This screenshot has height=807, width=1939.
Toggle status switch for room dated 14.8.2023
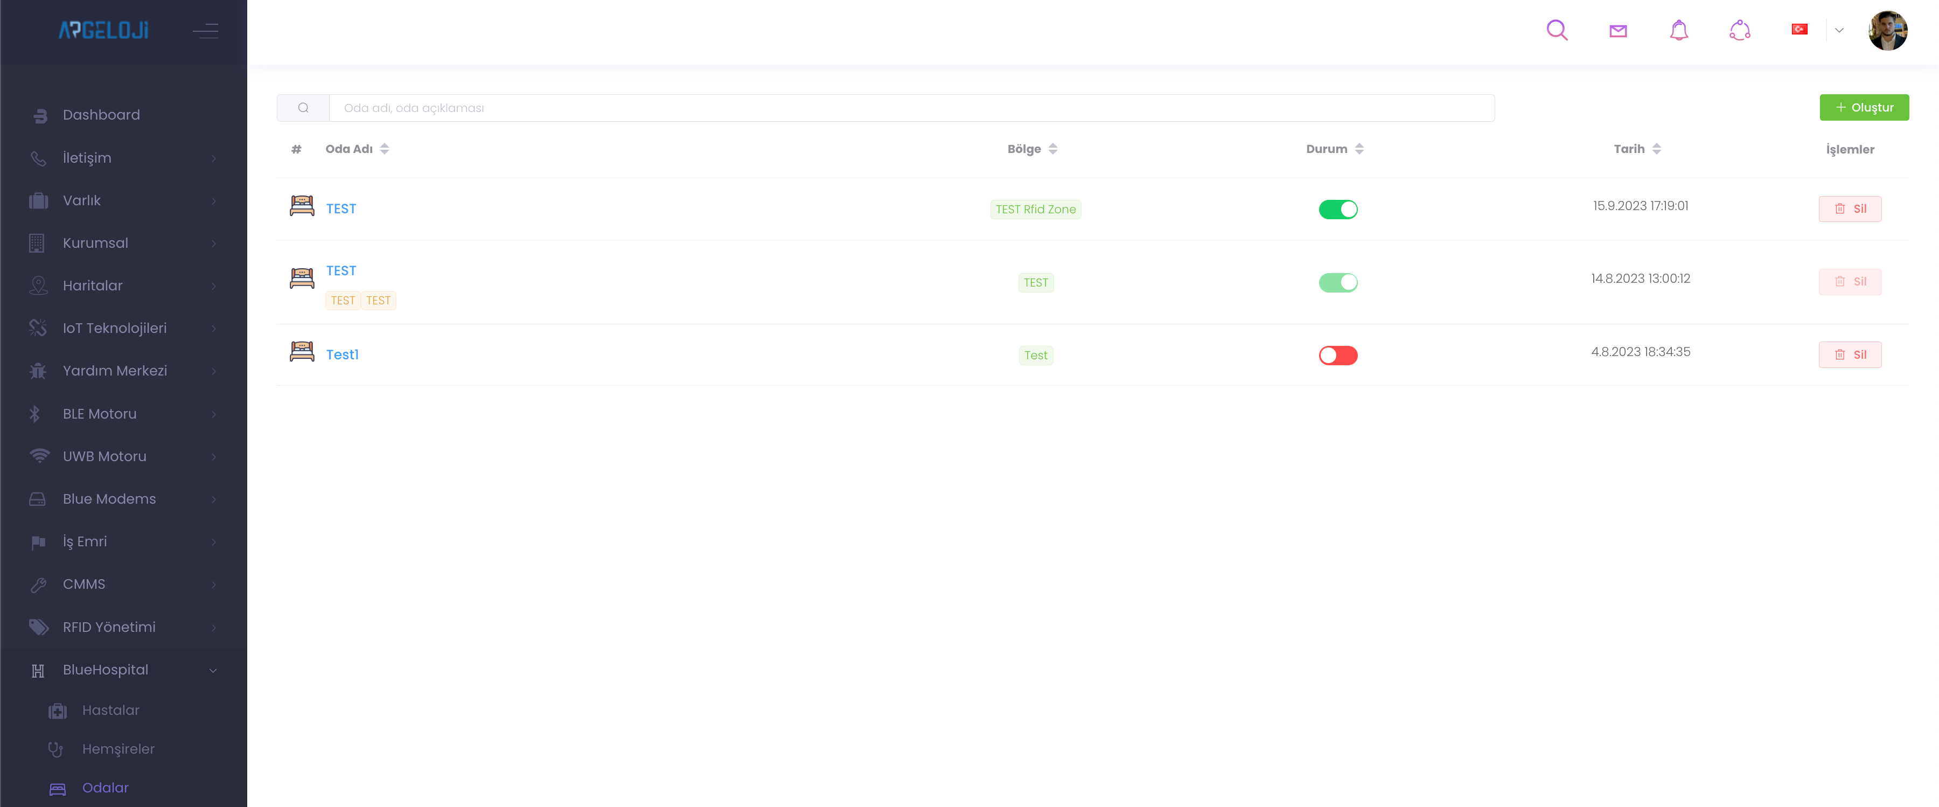click(x=1337, y=282)
